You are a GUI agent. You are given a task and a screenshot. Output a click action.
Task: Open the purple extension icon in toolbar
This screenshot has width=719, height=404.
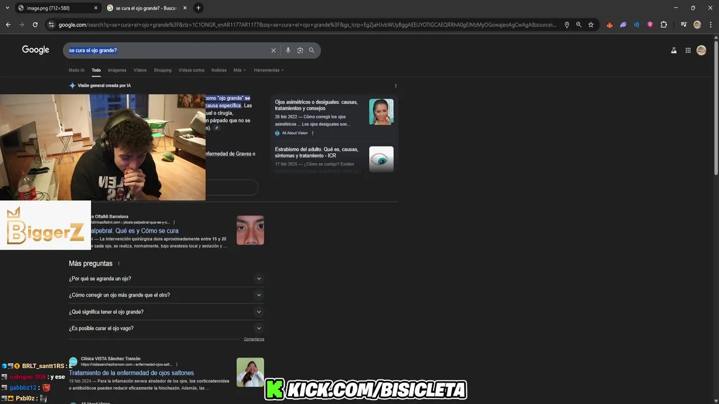(623, 25)
